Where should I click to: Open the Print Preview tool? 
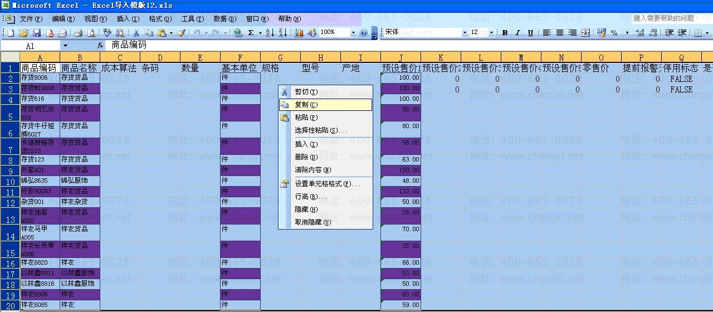point(91,33)
